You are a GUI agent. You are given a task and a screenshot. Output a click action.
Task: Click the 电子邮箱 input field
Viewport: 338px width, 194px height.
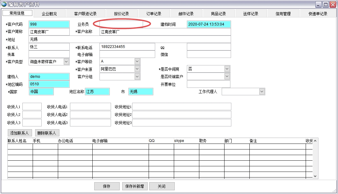click(127, 54)
